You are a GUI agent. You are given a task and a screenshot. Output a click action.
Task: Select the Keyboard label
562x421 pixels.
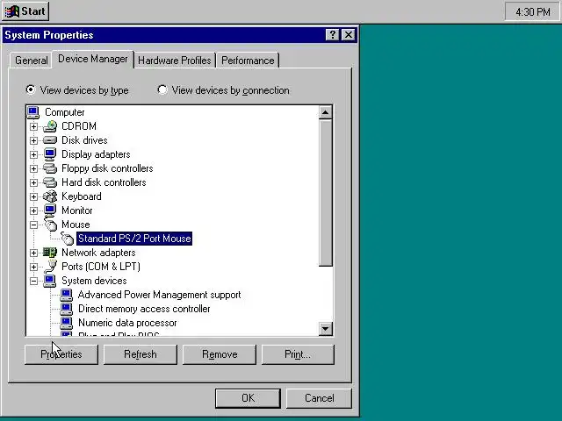click(82, 196)
